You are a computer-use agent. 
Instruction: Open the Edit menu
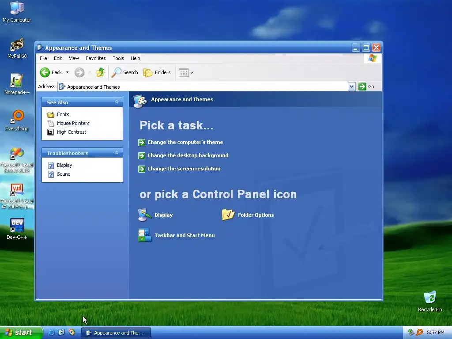[58, 58]
